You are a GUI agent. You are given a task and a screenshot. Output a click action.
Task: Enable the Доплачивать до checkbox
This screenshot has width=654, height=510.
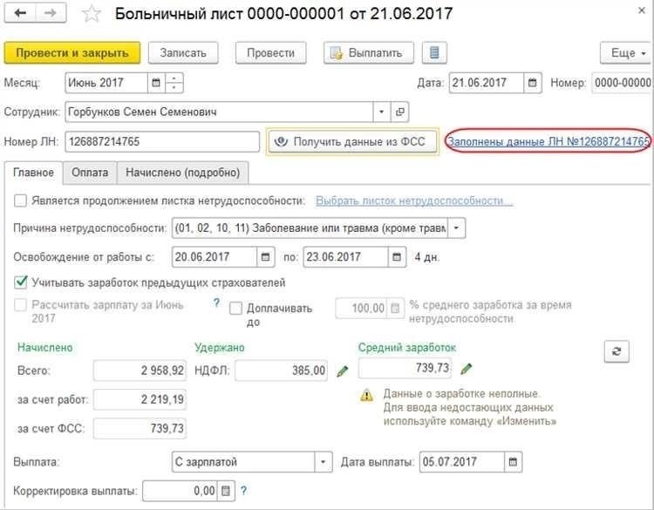(x=235, y=308)
